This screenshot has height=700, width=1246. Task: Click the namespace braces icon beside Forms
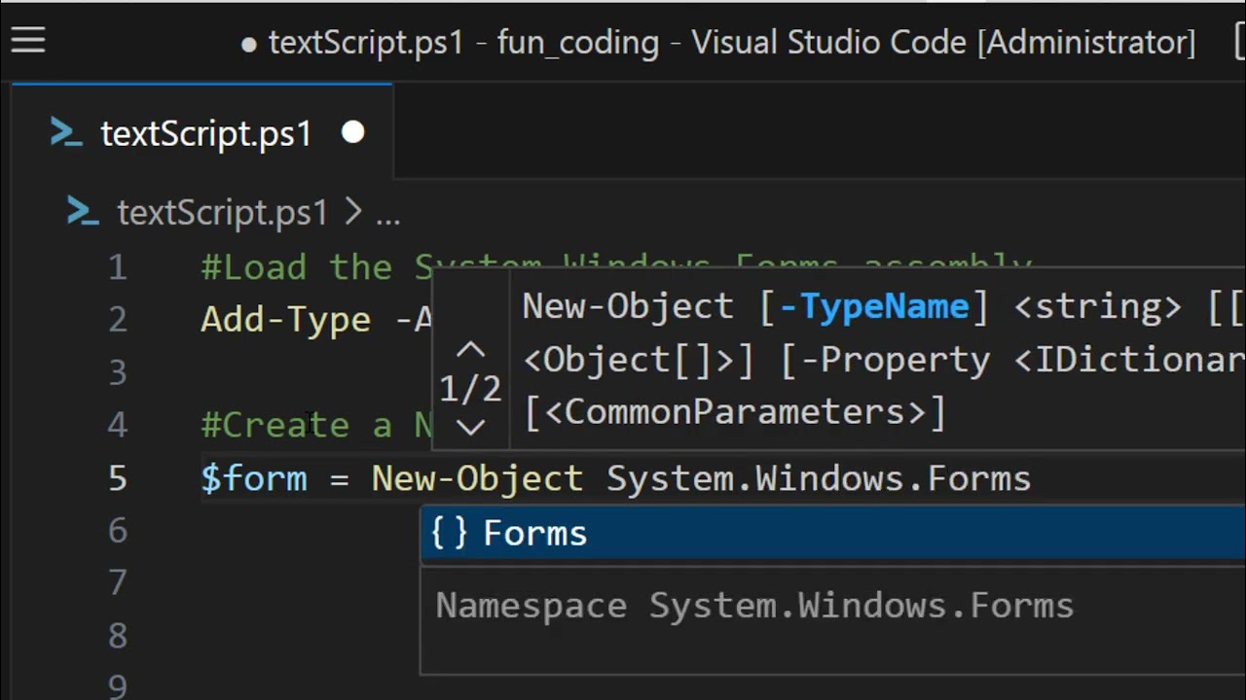450,533
